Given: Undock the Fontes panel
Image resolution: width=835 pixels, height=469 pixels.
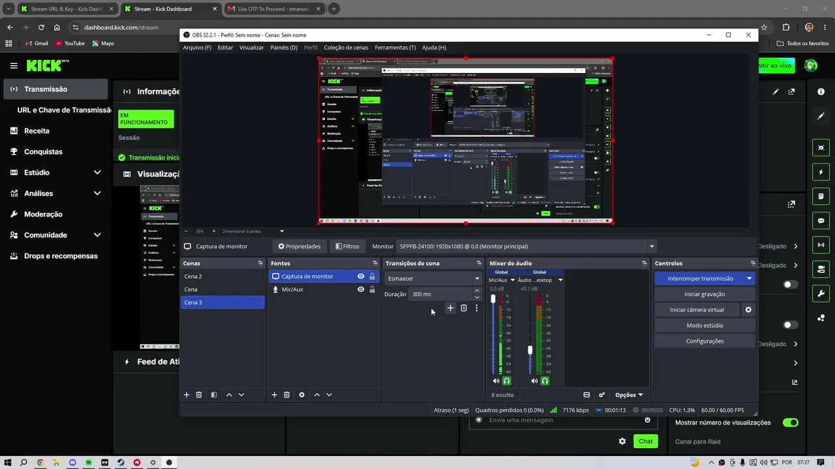Looking at the screenshot, I should coord(375,263).
